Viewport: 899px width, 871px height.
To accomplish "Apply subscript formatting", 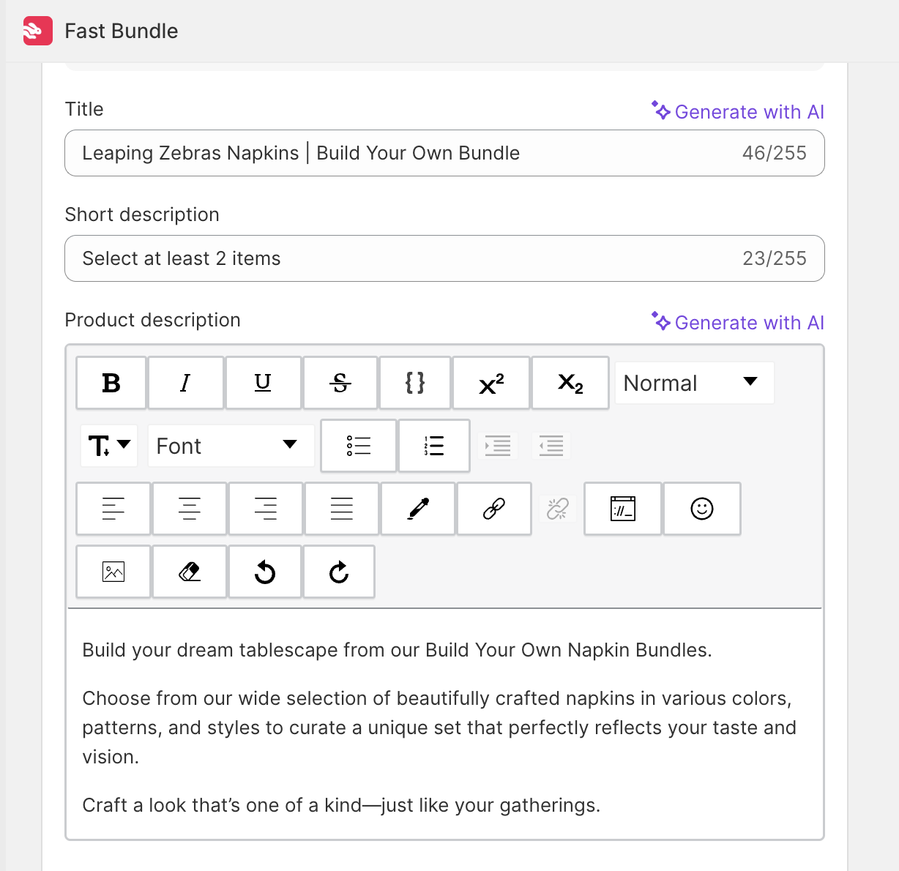I will [570, 383].
